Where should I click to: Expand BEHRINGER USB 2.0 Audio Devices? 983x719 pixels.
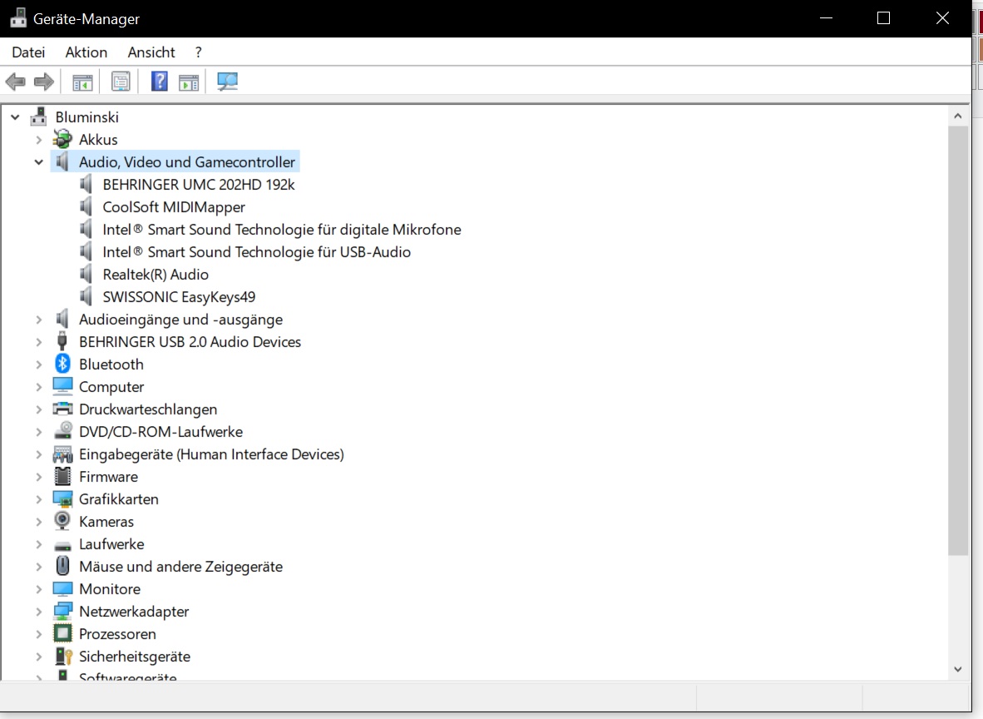click(x=39, y=342)
